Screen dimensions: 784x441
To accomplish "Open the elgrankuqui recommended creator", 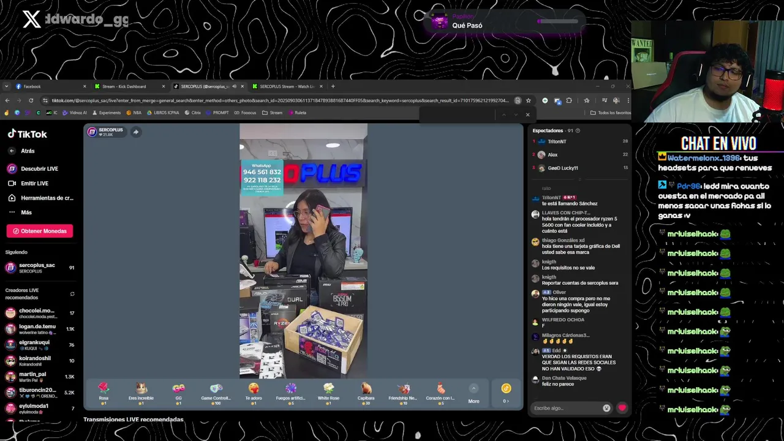I will tap(40, 345).
